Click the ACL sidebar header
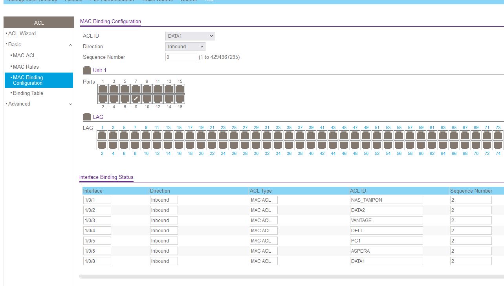The width and height of the screenshot is (504, 286). (x=39, y=23)
